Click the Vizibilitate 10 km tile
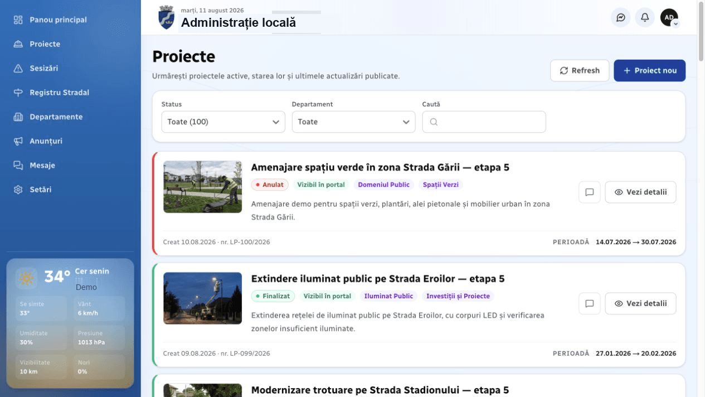The height and width of the screenshot is (397, 705). pos(41,366)
